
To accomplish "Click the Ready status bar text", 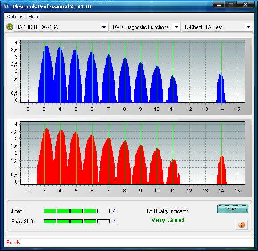I will (x=13, y=243).
